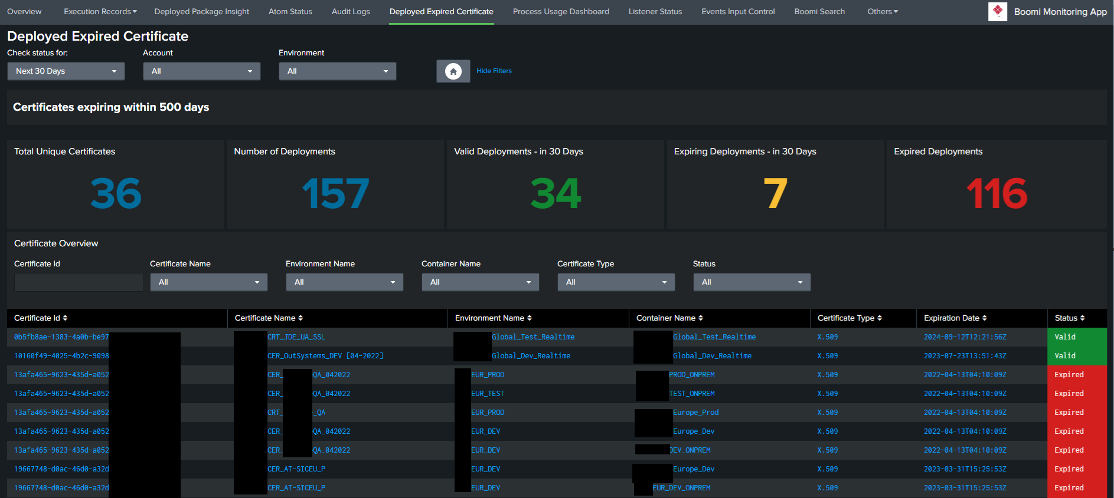Open the Account dropdown
Viewport: 1114px width, 498px height.
point(202,71)
